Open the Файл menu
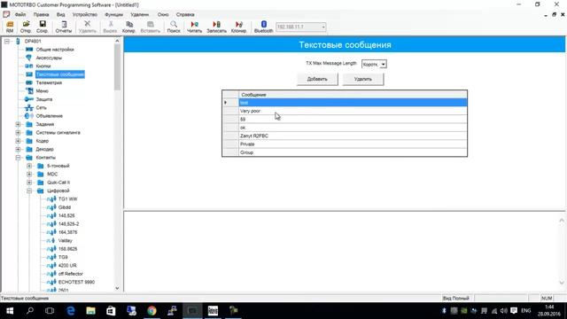The width and height of the screenshot is (567, 319). tap(20, 15)
